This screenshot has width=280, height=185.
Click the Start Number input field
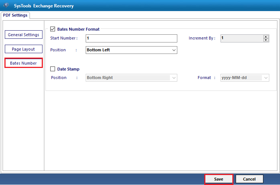pyautogui.click(x=132, y=38)
